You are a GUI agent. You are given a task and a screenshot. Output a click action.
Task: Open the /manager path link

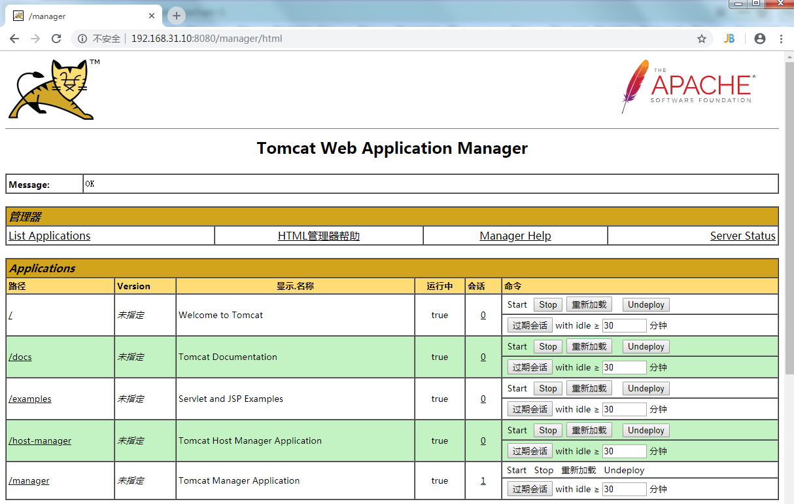(29, 480)
